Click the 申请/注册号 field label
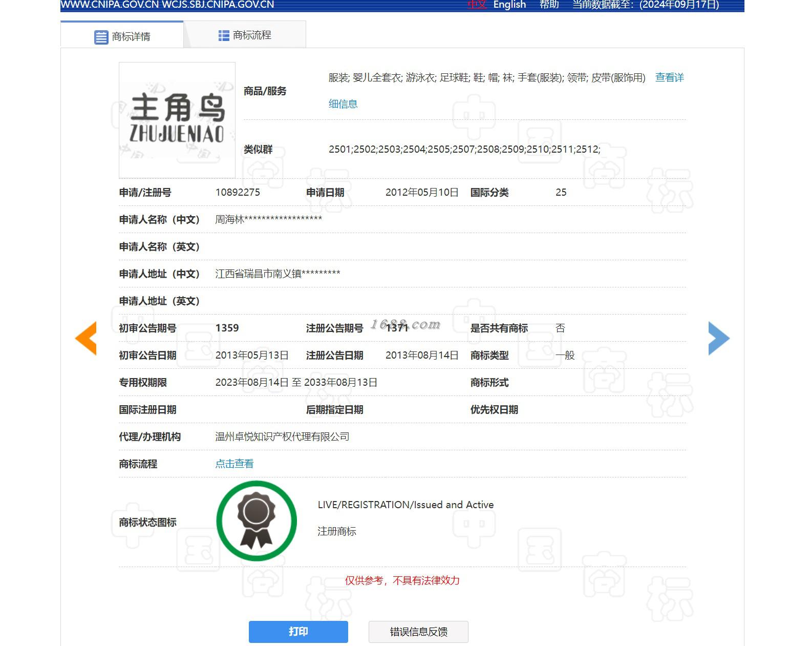This screenshot has width=810, height=646. (x=145, y=192)
